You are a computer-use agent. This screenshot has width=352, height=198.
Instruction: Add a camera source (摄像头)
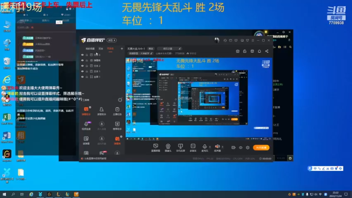168,148
